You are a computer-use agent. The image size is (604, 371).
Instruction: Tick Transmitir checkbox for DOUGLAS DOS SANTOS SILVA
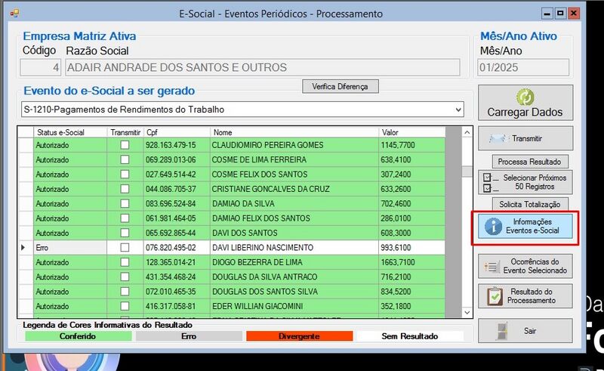point(125,292)
